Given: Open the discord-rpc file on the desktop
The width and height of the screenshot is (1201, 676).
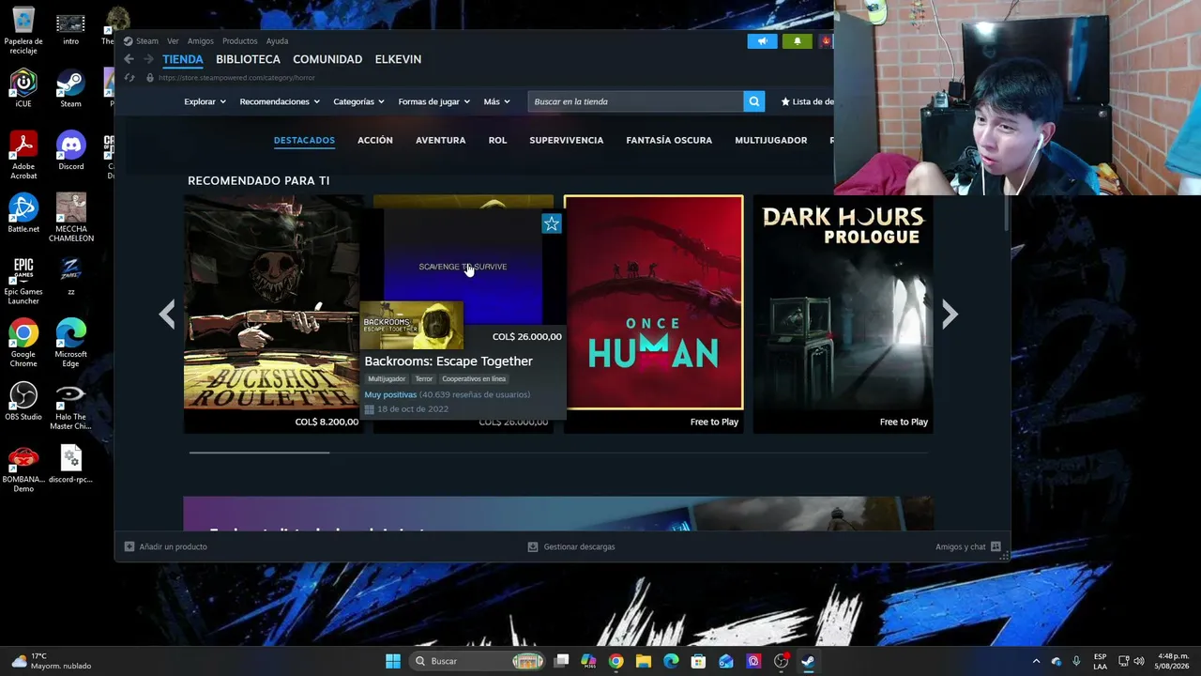Looking at the screenshot, I should point(70,464).
